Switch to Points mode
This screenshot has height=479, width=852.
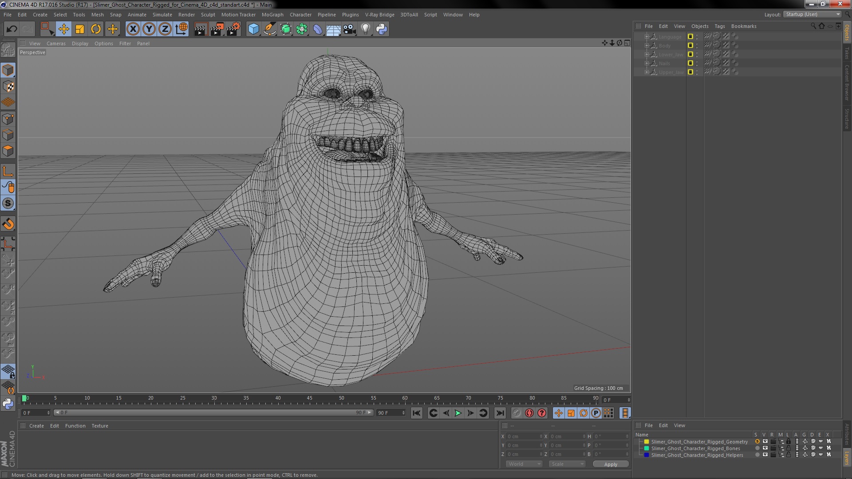[x=8, y=119]
